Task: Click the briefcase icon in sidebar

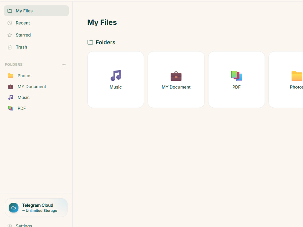Action: tap(11, 87)
